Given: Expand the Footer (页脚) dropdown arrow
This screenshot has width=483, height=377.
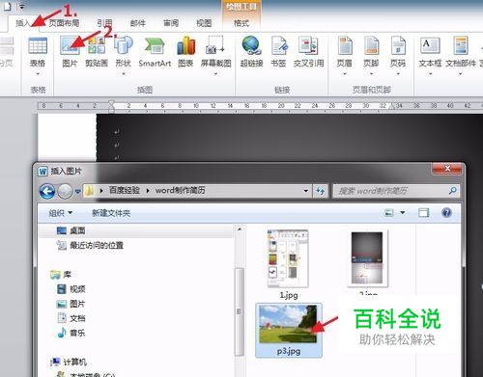Looking at the screenshot, I should (371, 74).
